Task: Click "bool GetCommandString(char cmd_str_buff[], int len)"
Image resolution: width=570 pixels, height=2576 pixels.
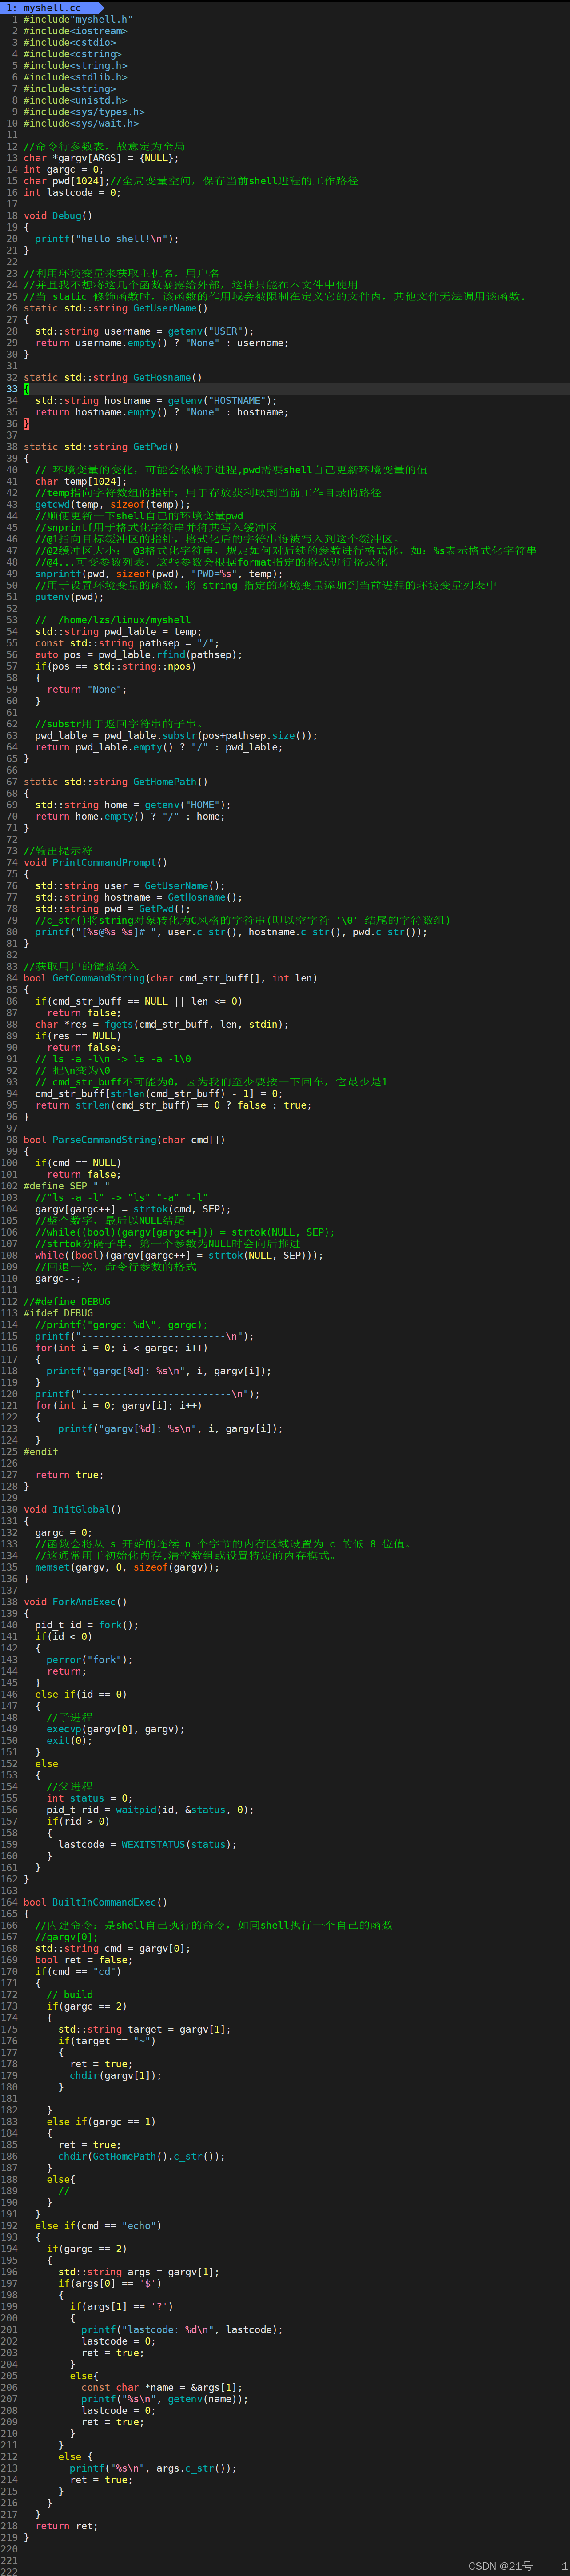Action: coord(170,978)
